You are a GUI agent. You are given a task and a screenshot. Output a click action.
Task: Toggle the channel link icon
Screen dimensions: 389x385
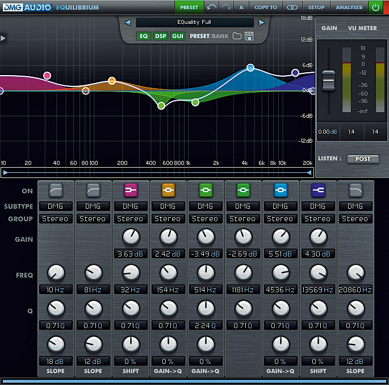[x=292, y=7]
